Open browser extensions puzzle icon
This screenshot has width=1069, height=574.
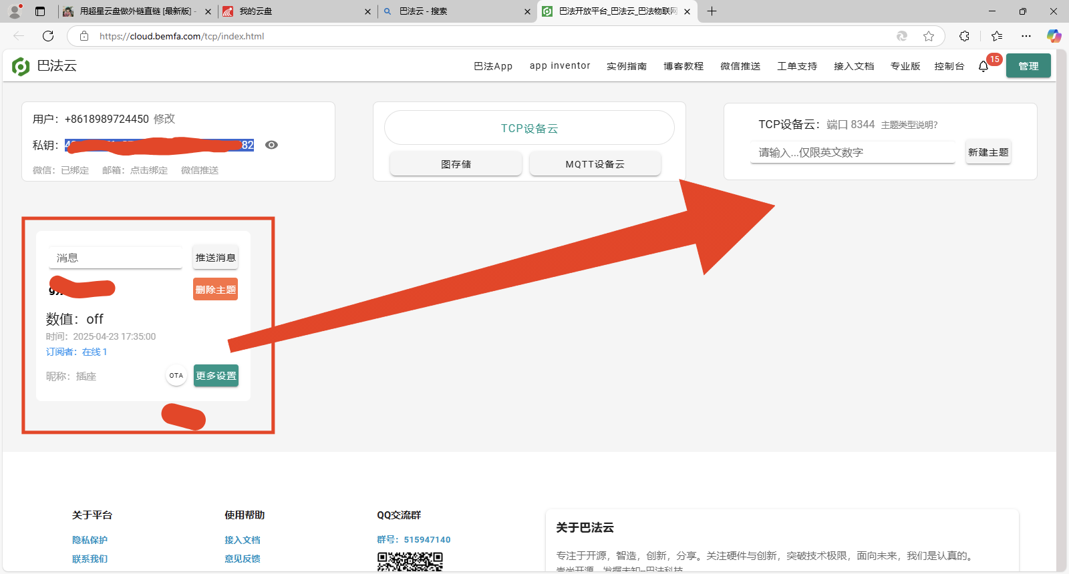pos(964,36)
